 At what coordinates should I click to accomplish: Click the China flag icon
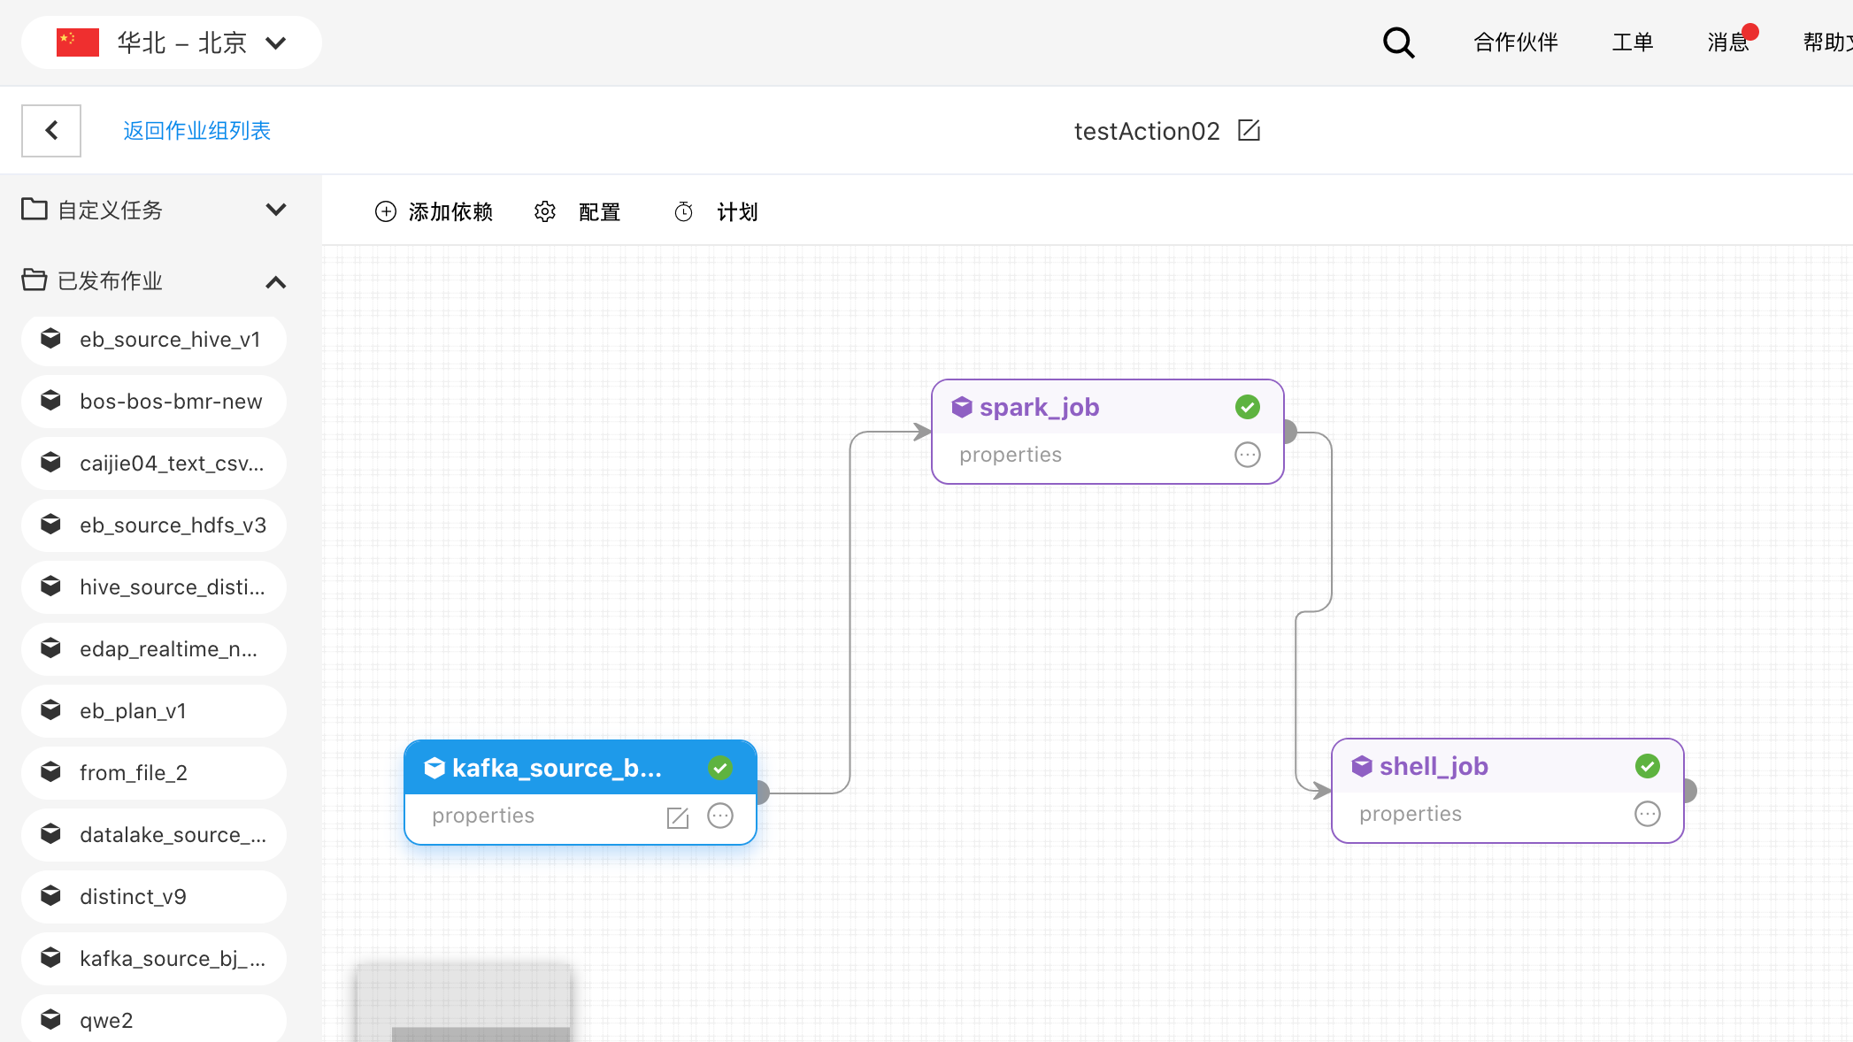point(78,42)
